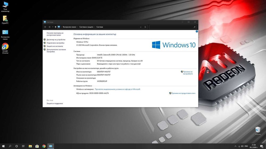Select Система breadcrumb

click(99, 27)
